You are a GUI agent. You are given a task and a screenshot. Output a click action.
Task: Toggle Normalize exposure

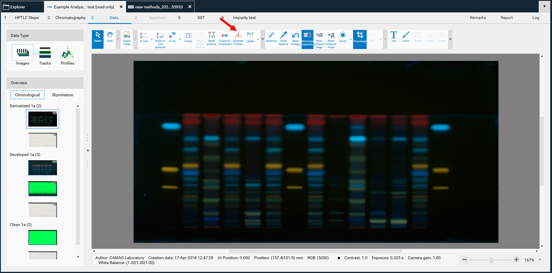307,38
